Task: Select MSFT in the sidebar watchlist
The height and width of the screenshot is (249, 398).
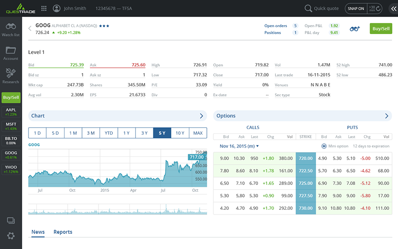Action: click(x=11, y=126)
